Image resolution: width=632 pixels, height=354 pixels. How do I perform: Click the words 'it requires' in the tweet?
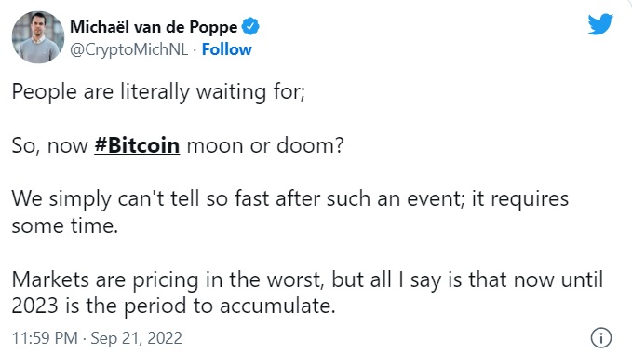click(520, 199)
